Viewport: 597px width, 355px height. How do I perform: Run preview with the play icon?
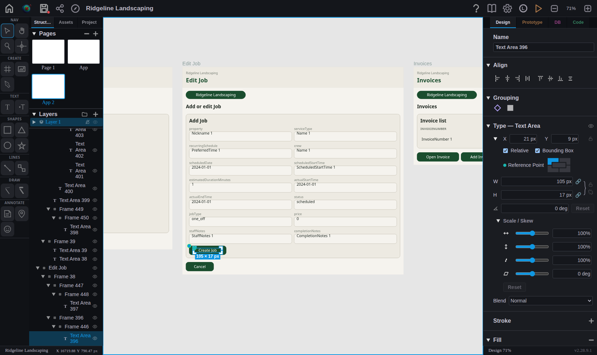tap(538, 8)
